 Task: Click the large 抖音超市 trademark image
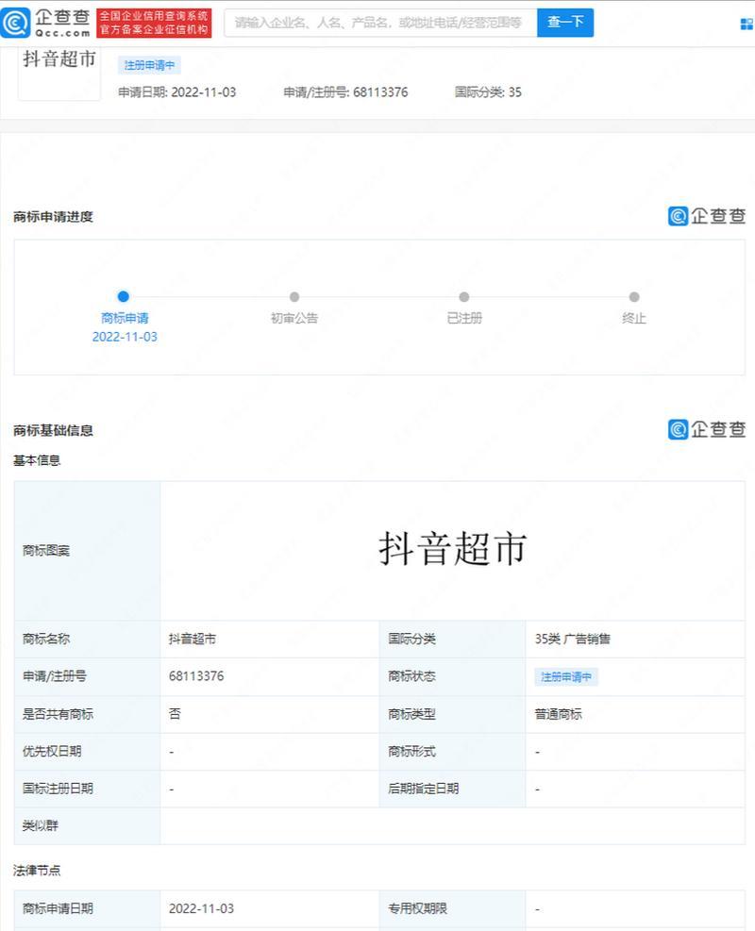[453, 549]
